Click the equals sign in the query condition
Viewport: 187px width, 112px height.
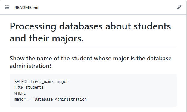tap(29, 99)
